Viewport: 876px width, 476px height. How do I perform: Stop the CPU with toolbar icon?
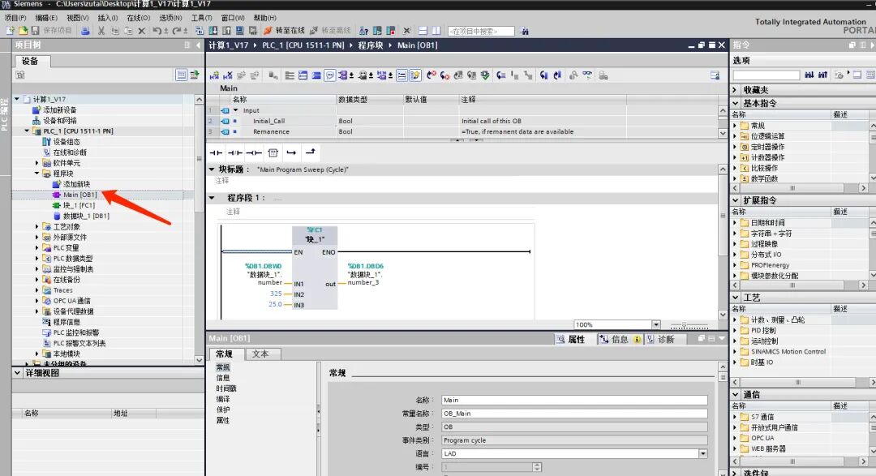coord(390,31)
